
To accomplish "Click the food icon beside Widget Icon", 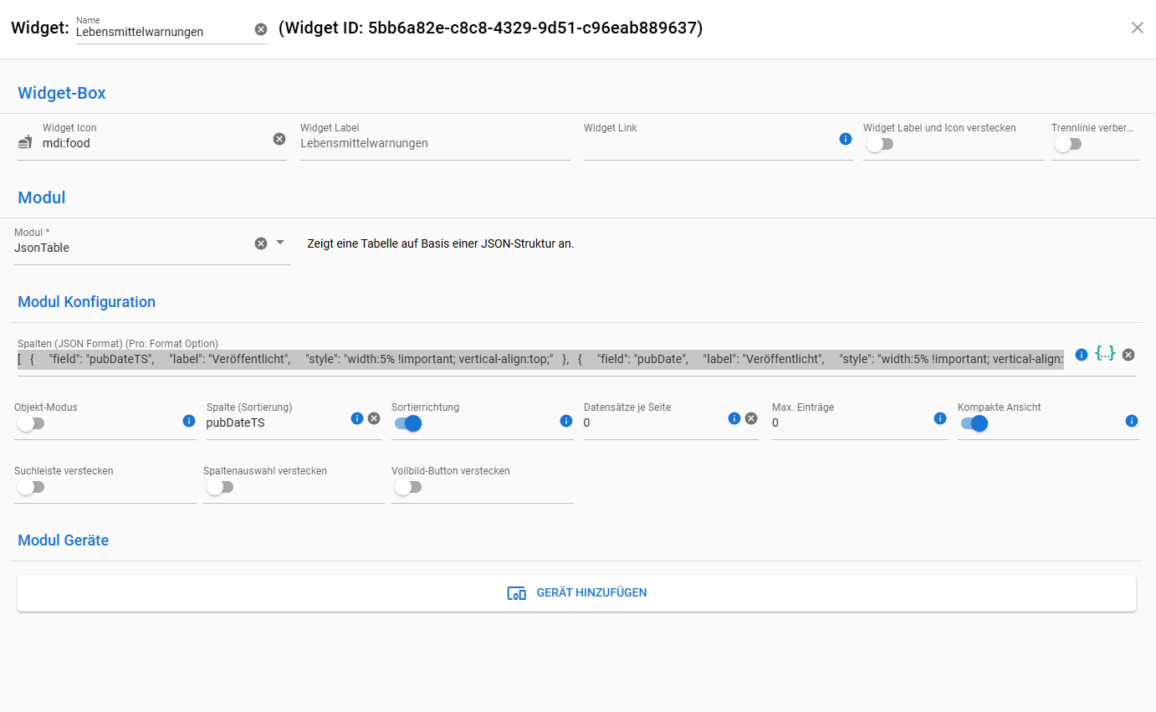I will [x=25, y=143].
